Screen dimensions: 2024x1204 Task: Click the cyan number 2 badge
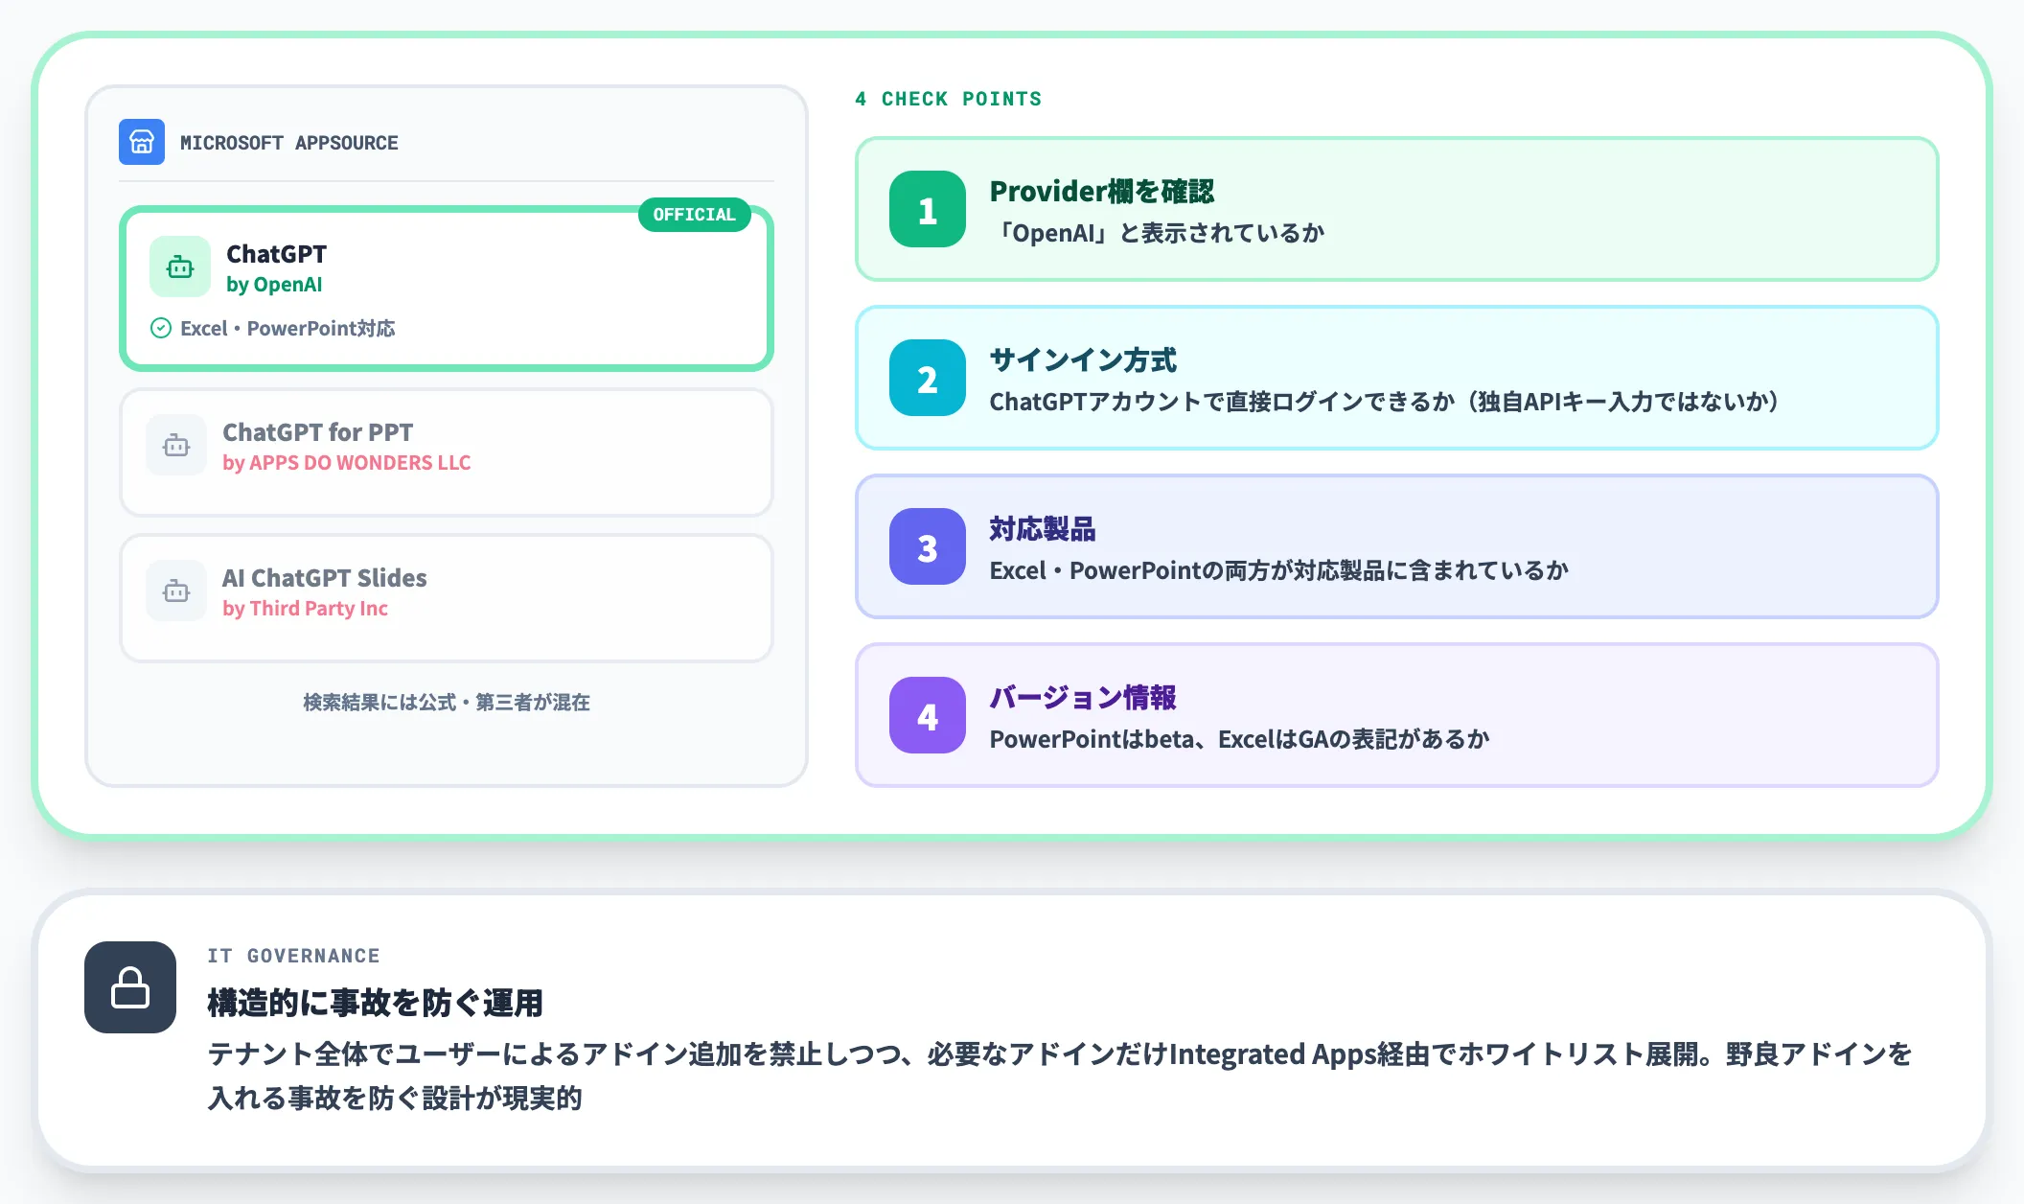tap(928, 378)
